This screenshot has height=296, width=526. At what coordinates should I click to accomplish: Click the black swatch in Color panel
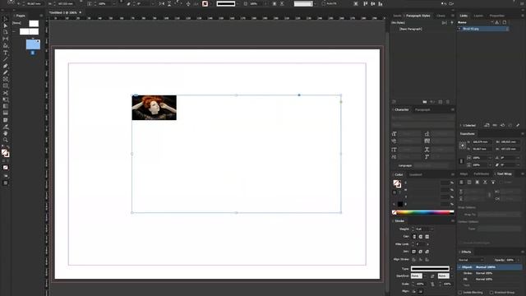pyautogui.click(x=400, y=204)
